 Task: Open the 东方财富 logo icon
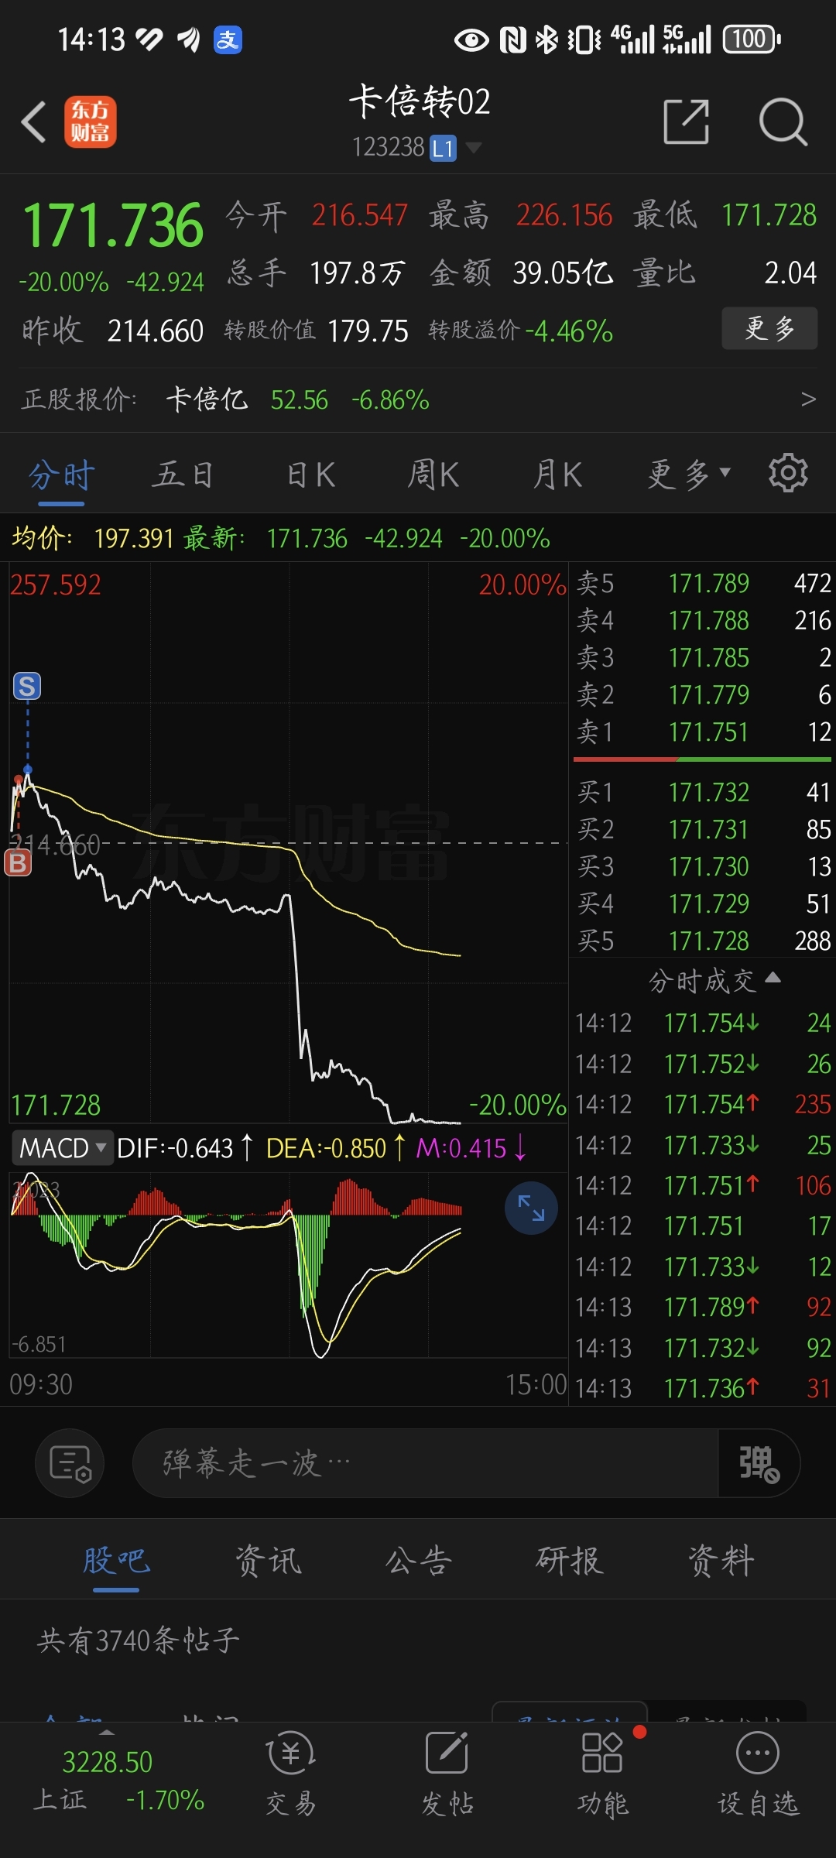[x=90, y=122]
